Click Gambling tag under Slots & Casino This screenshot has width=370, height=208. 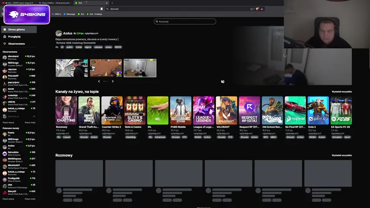(x=131, y=137)
